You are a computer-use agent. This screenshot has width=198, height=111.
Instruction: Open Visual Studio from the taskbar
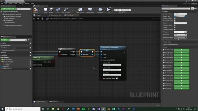pyautogui.click(x=99, y=109)
